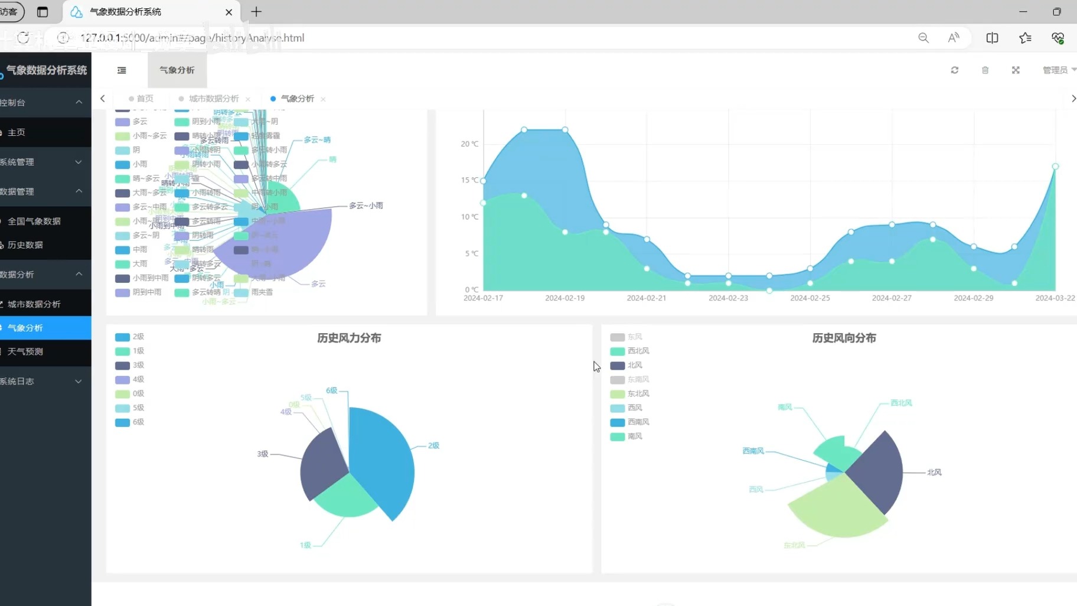Select 气象分析 in the sidebar
This screenshot has width=1077, height=606.
coord(45,328)
